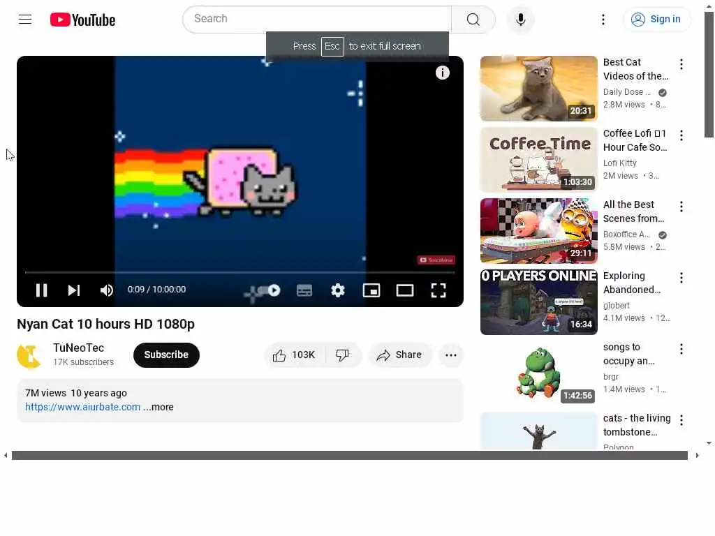Subscribe to TuNeoTec
Screen dimensions: 715x536
166,355
